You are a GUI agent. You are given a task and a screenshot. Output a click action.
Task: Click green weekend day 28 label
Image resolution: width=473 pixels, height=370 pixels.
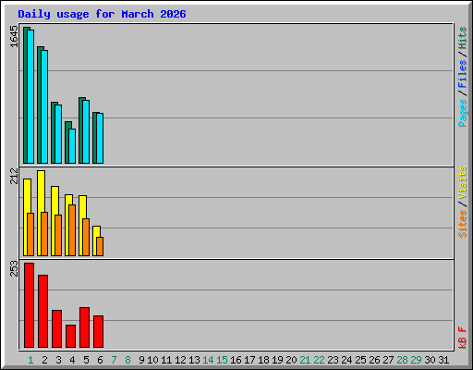(402, 360)
